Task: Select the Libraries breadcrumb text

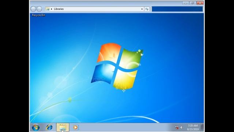Action: (59, 9)
